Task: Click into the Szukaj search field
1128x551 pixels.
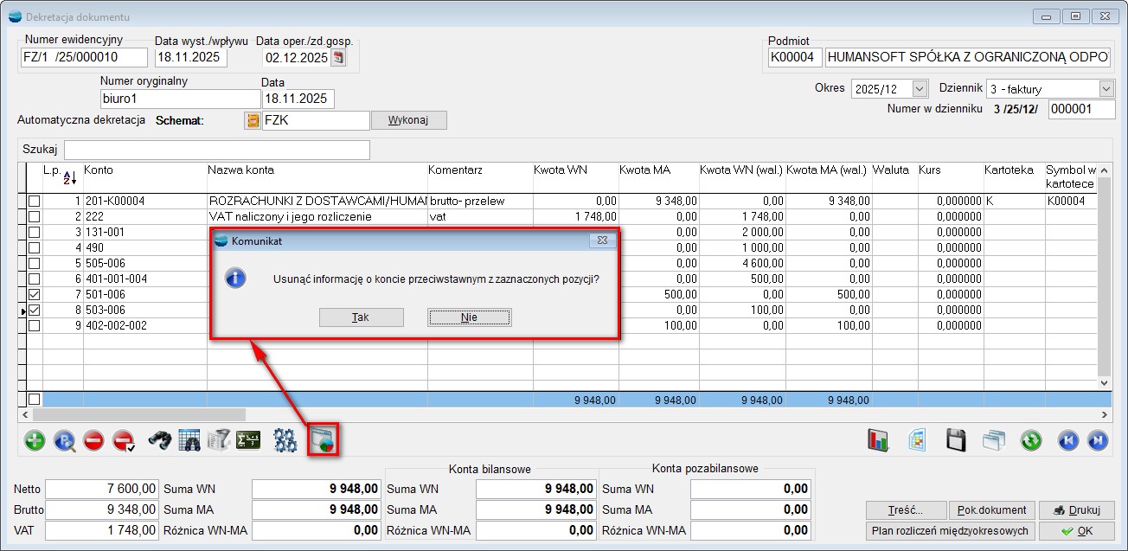Action: pos(216,150)
